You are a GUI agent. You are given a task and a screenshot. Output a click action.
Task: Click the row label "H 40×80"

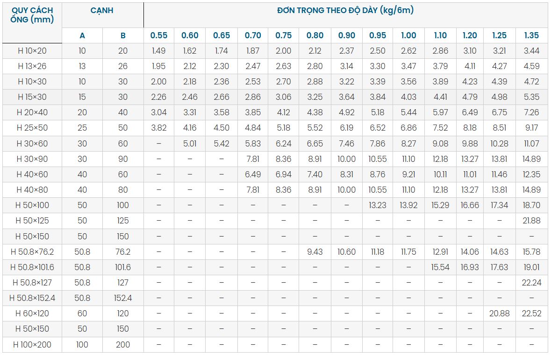point(32,190)
